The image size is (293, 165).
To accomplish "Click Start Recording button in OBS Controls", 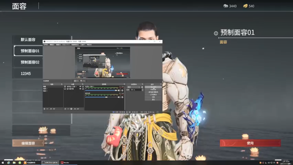I will coord(153,89).
